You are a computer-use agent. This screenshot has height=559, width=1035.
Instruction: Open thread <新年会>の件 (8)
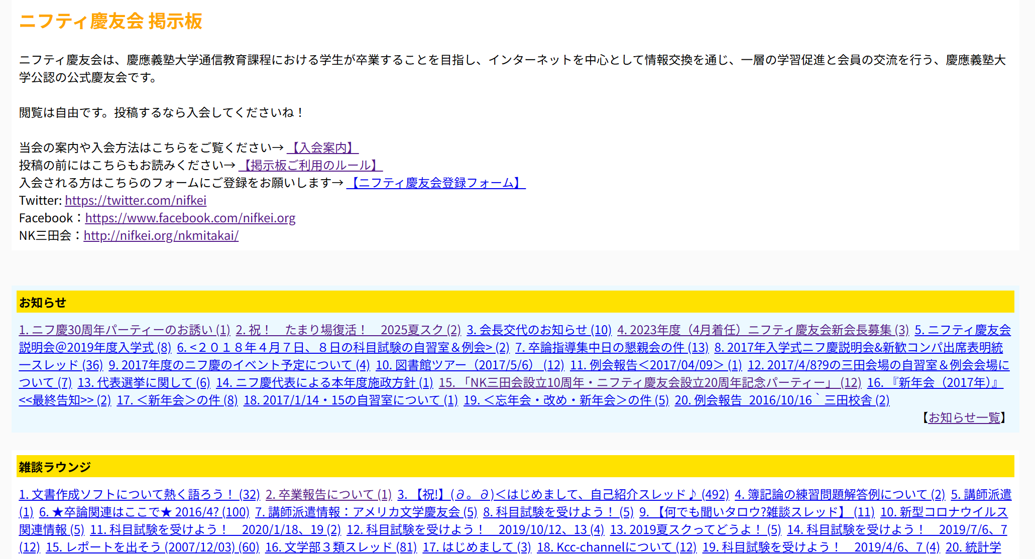pyautogui.click(x=177, y=400)
